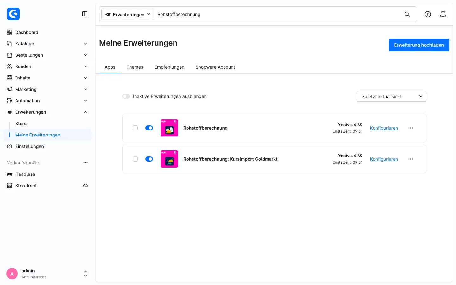The width and height of the screenshot is (456, 285).
Task: Open the Erweiterungen search scope dropdown
Action: point(128,14)
